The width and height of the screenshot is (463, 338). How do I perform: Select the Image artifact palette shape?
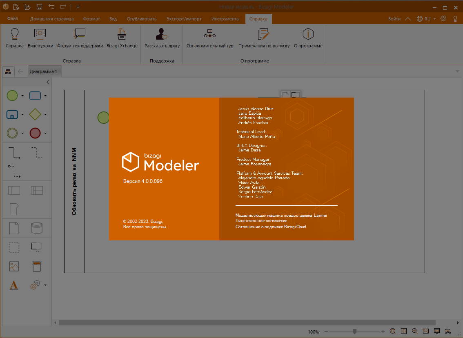pyautogui.click(x=14, y=266)
